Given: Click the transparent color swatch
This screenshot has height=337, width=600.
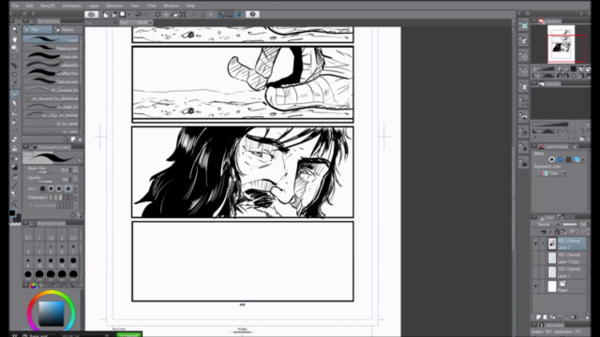Looking at the screenshot, I should click(15, 225).
